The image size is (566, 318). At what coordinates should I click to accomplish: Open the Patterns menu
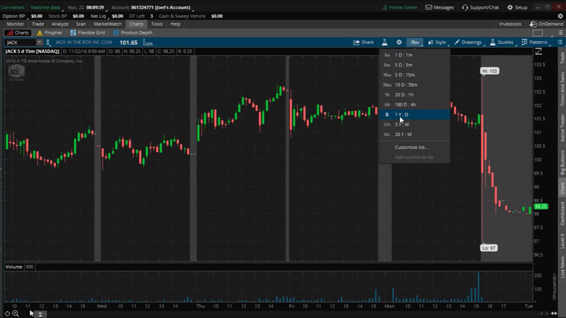click(534, 42)
